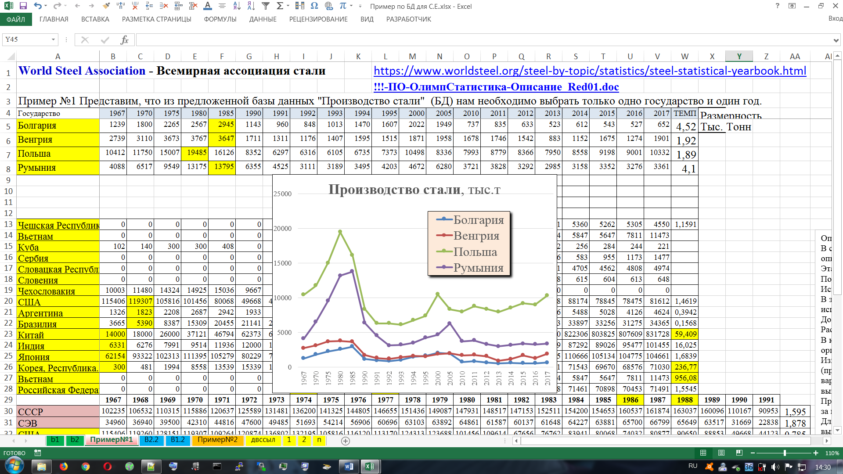The image size is (843, 474).
Task: Click the Save icon in quick access toolbar
Action: point(23,6)
